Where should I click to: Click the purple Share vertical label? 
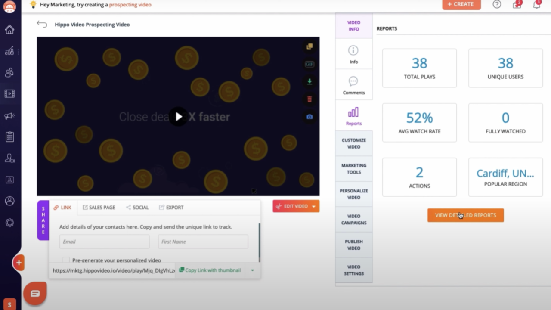(x=43, y=220)
